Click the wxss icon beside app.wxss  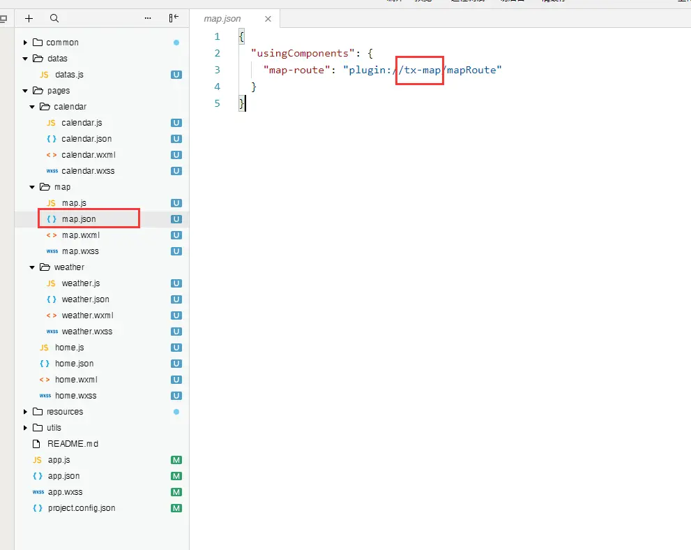[38, 492]
